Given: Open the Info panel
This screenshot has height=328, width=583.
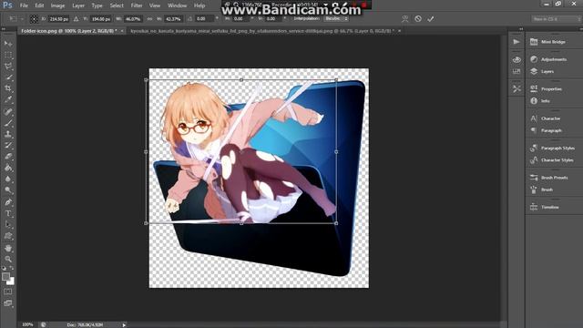Looking at the screenshot, I should pos(540,100).
